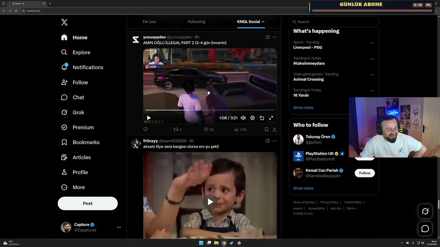Screen dimensions: 440x247
Task: Open Bookmarks in the sidebar
Action: click(80, 142)
